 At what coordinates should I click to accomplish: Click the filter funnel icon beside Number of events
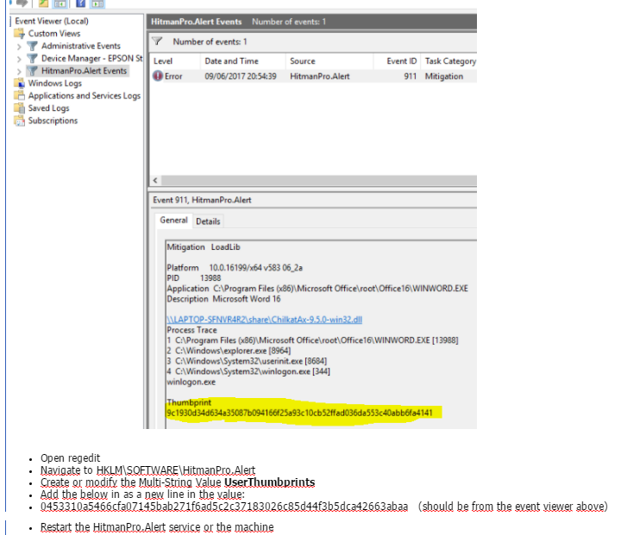tap(158, 41)
